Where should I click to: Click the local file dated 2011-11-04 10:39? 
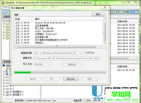coord(126,70)
